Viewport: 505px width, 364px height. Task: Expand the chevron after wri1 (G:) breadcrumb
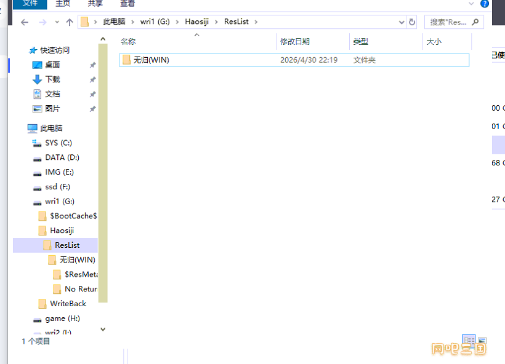point(177,22)
